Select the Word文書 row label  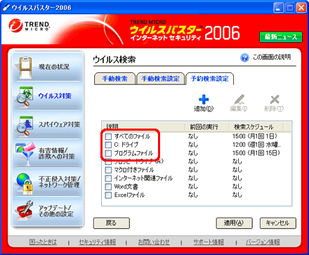pos(126,187)
